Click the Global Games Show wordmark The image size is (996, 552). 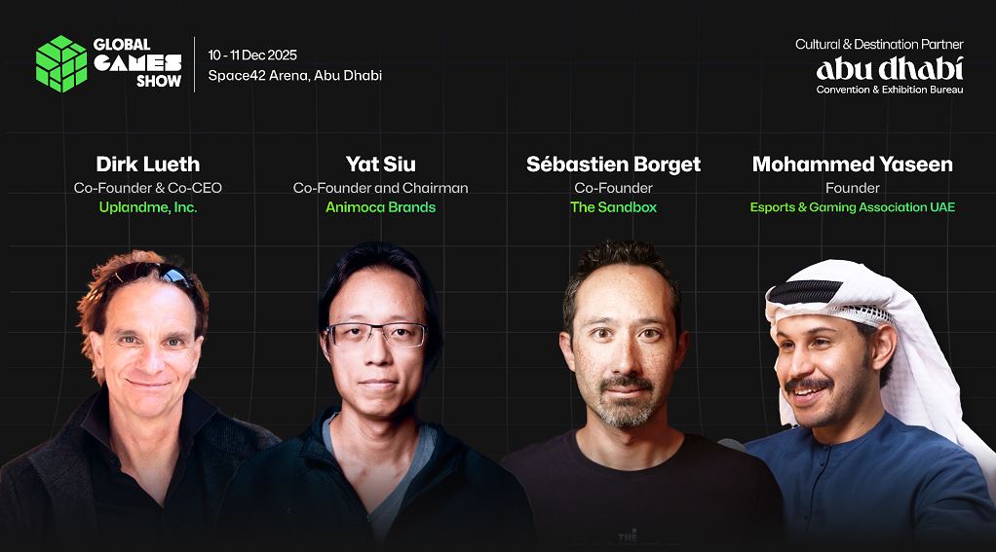(x=137, y=63)
